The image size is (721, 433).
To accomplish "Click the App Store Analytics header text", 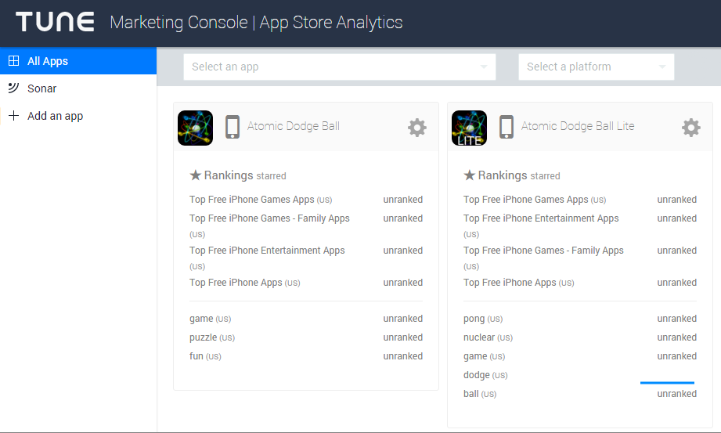I will pos(331,22).
